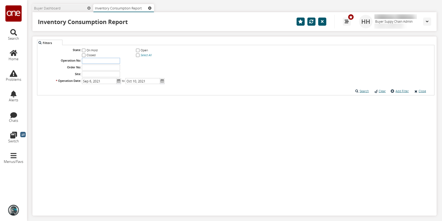This screenshot has width=442, height=221.
Task: Close report using the teal X button
Action: point(322,22)
